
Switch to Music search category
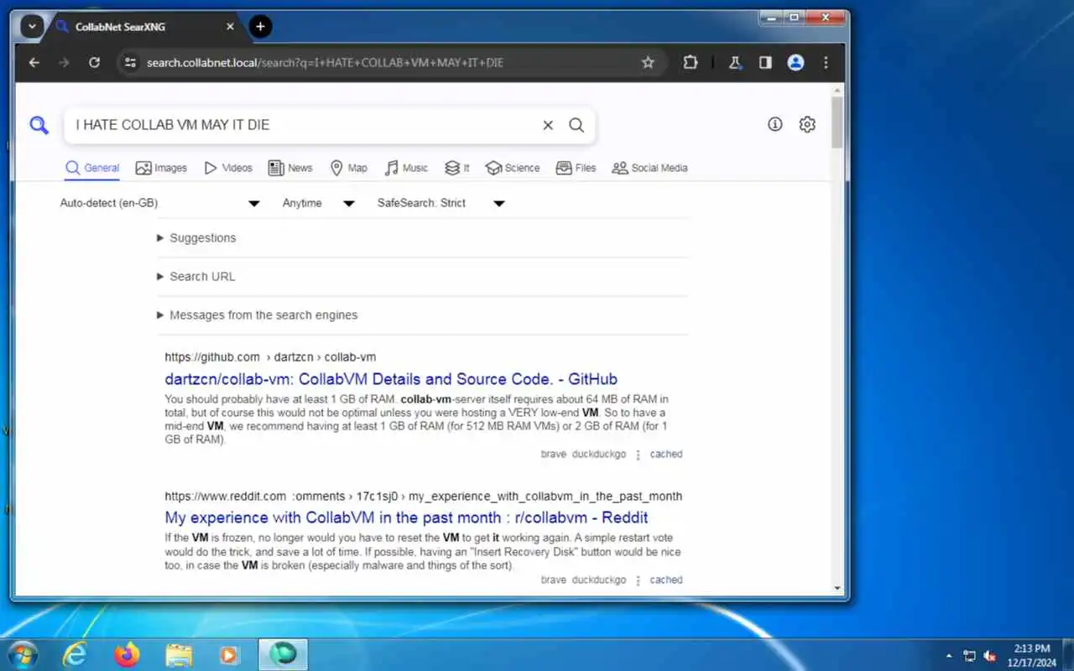(x=406, y=168)
